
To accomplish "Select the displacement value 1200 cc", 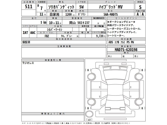I will point(70,14).
